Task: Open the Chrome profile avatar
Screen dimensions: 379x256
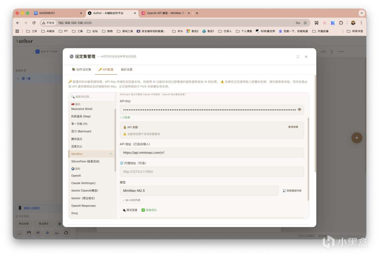Action: click(353, 23)
